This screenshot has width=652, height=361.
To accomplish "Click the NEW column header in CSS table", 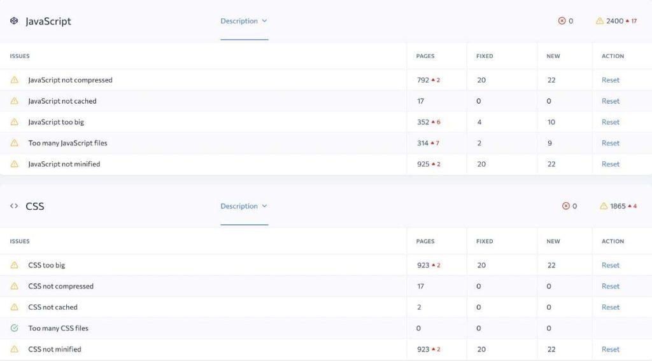I will [x=553, y=242].
